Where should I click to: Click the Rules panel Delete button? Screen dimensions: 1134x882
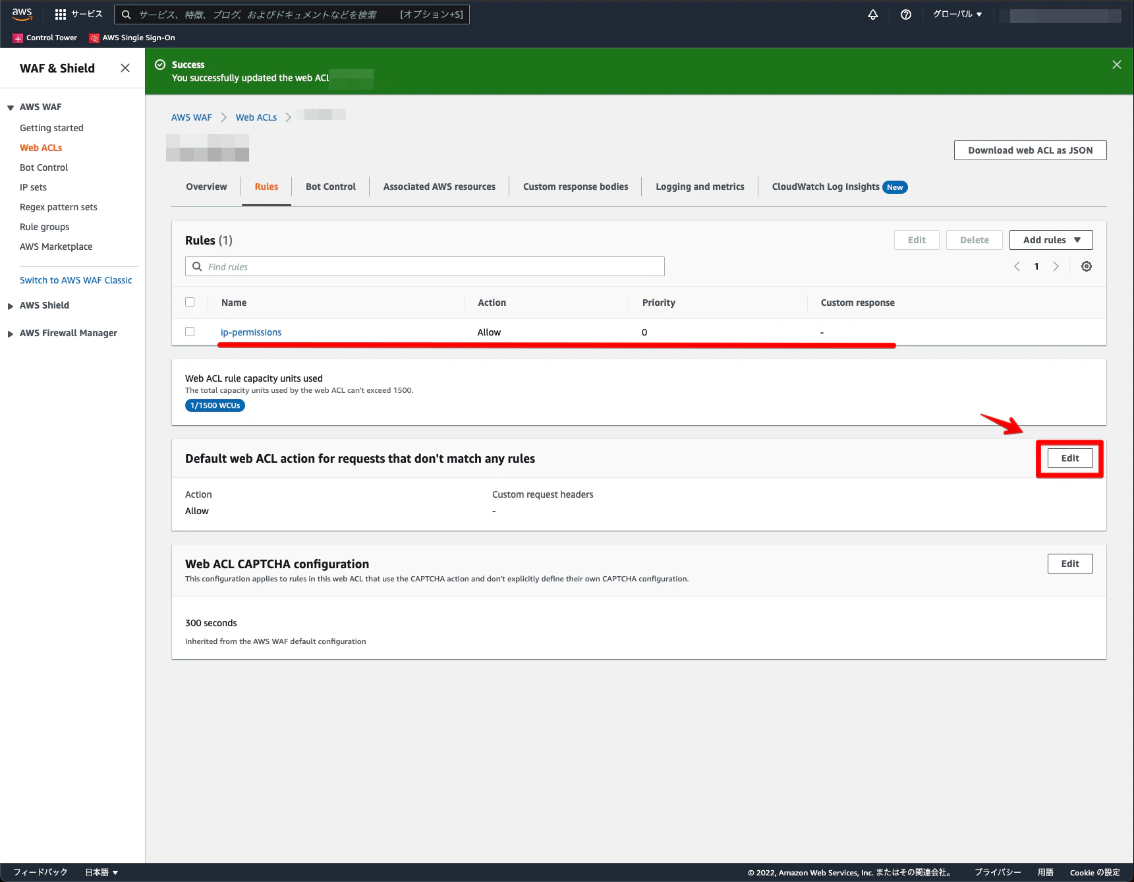974,240
